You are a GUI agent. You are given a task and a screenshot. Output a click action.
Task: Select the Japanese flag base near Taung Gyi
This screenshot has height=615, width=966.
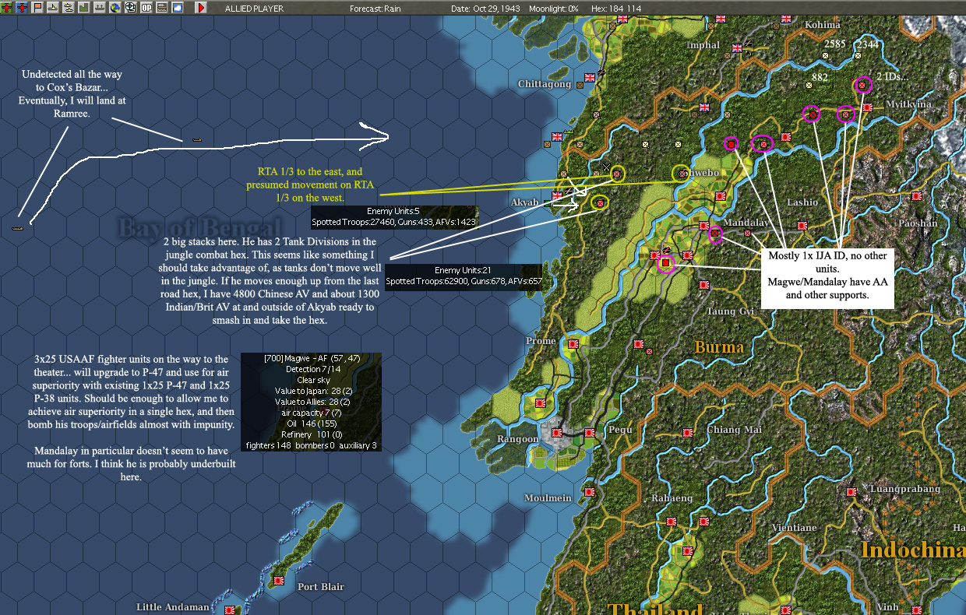click(704, 285)
